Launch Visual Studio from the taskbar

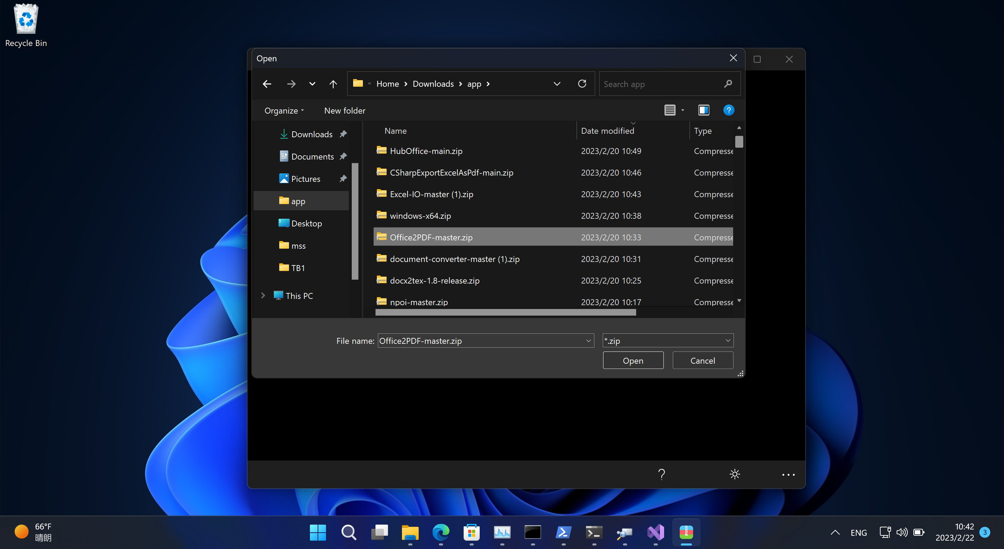pos(655,532)
